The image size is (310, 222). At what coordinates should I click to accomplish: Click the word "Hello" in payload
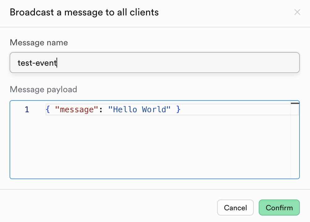125,109
